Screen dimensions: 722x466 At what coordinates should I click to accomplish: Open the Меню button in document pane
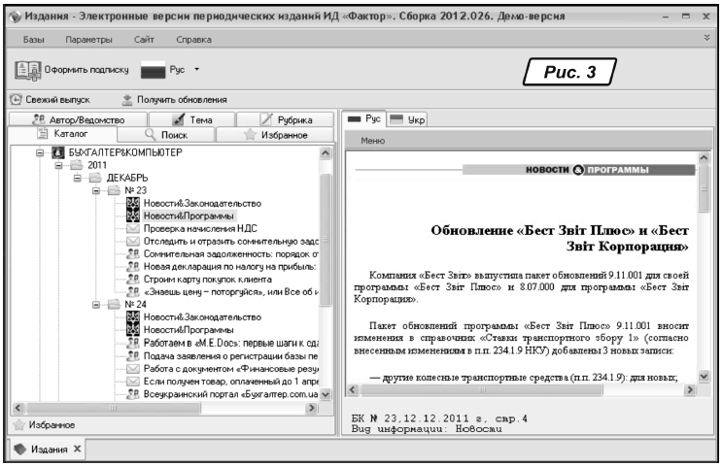coord(371,141)
